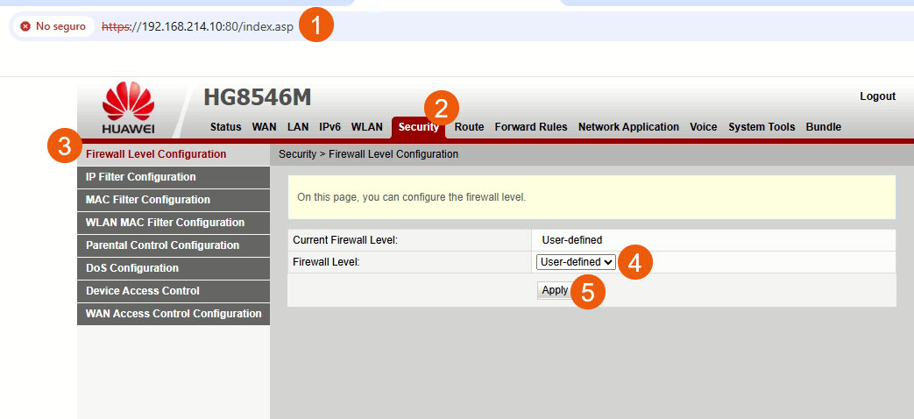Open WAN Access Control Configuration
Viewport: 914px width, 419px height.
173,314
